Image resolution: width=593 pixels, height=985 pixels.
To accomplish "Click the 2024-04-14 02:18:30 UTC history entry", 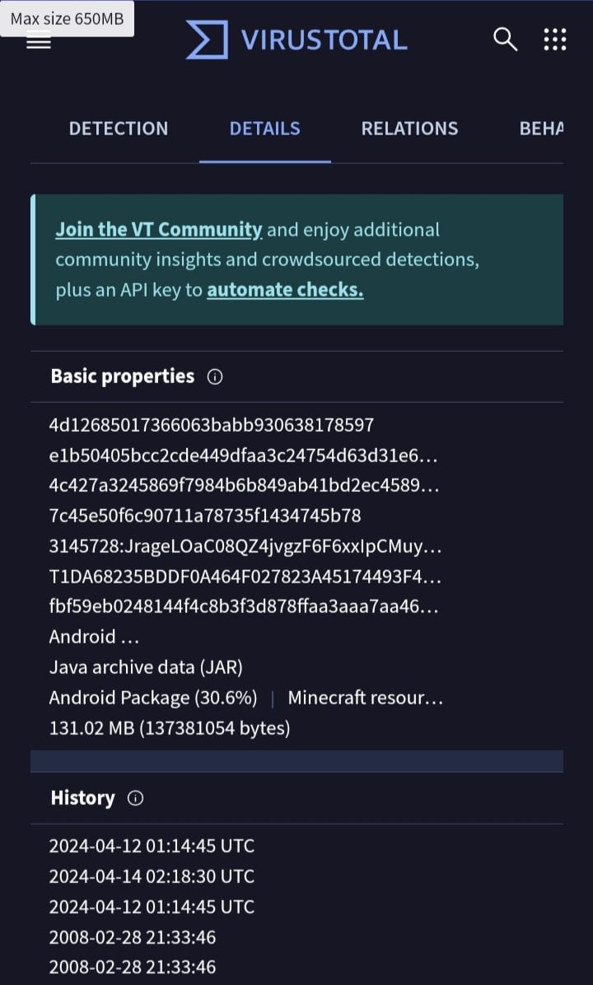I will click(x=152, y=876).
